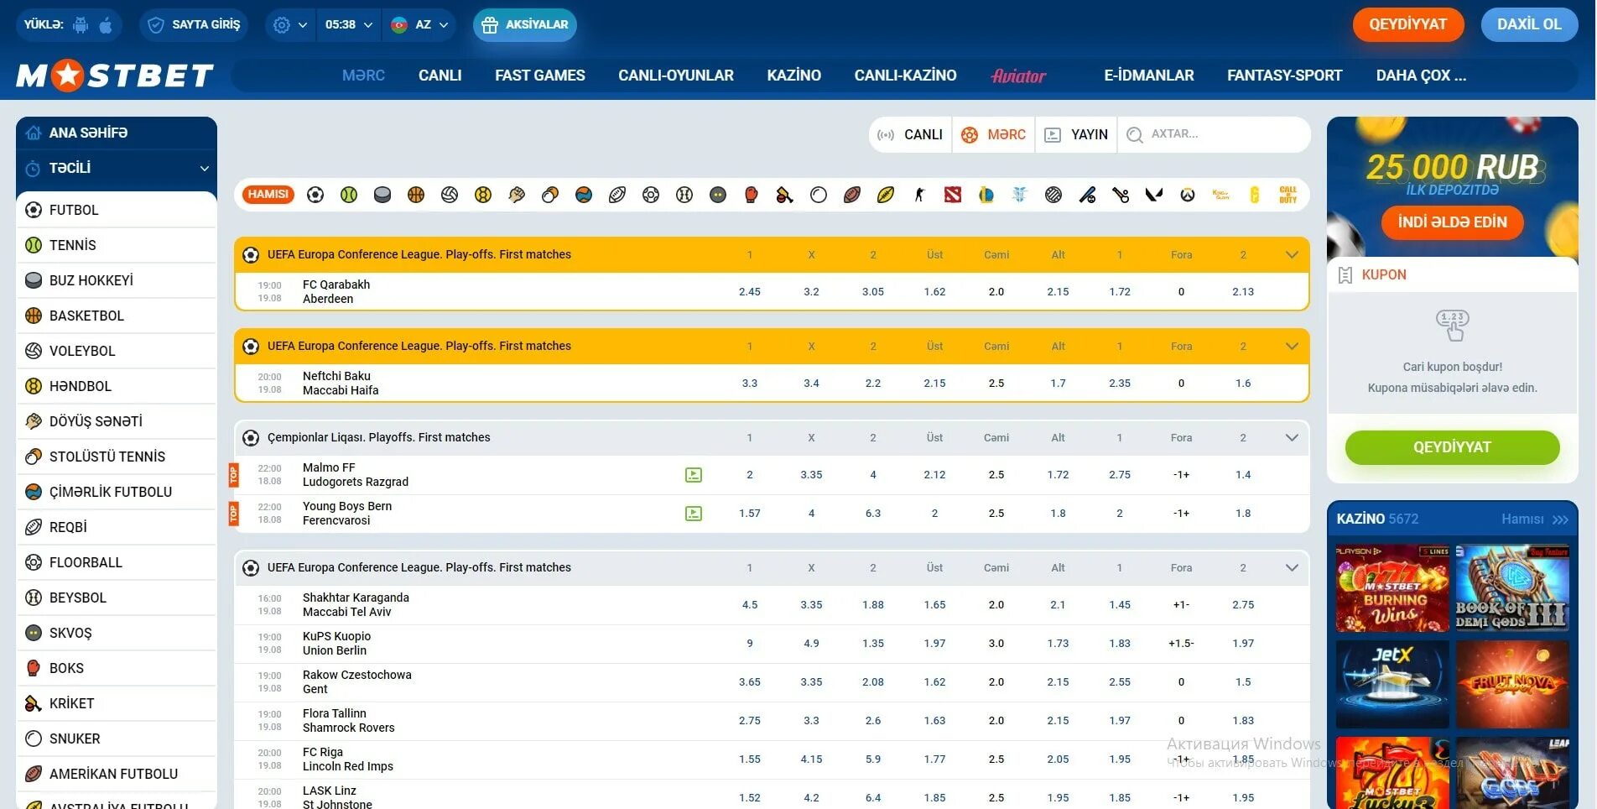The height and width of the screenshot is (809, 1597).
Task: Click İNDİ ƏLDƏ EDİN bonus button
Action: click(1452, 222)
